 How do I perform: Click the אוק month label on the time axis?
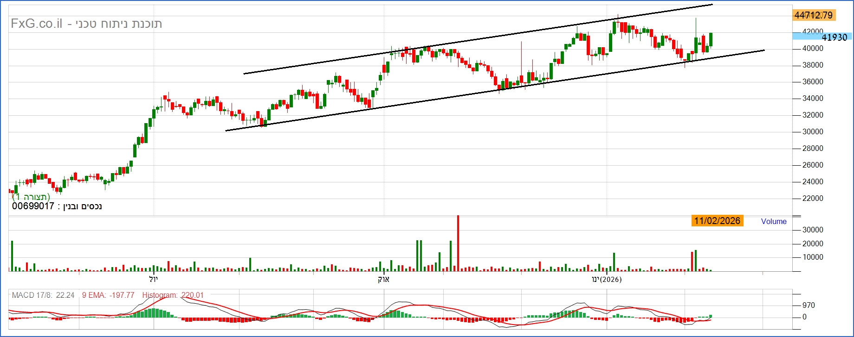[x=384, y=279]
